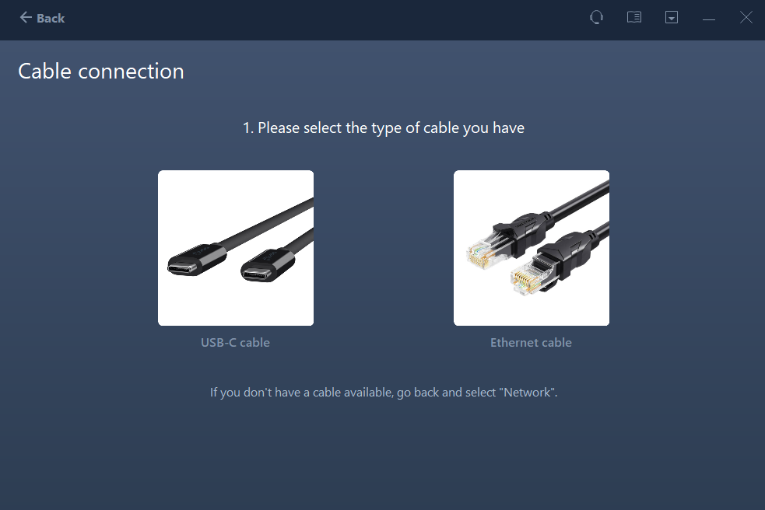Minimize the application window

pyautogui.click(x=709, y=18)
